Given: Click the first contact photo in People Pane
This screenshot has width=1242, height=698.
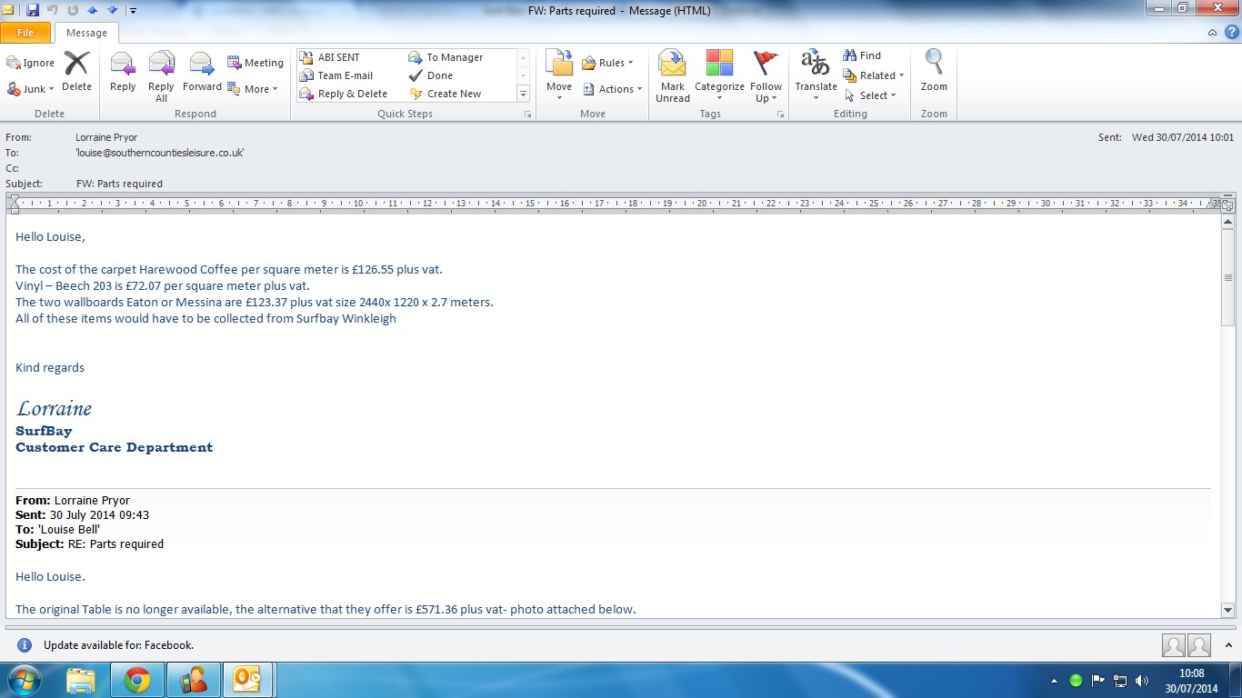Looking at the screenshot, I should pyautogui.click(x=1174, y=645).
